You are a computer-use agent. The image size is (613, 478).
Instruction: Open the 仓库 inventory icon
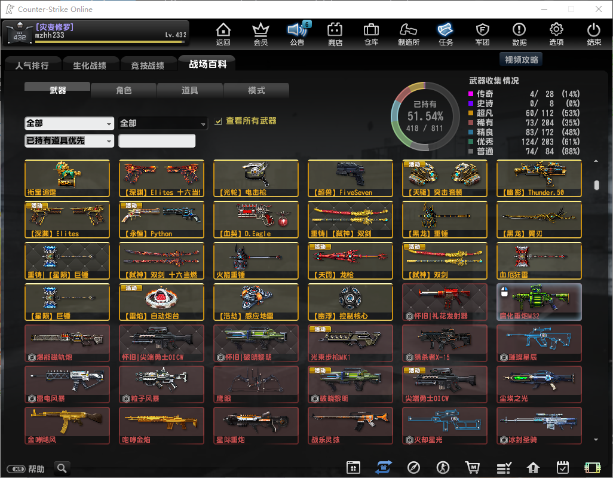pyautogui.click(x=371, y=34)
